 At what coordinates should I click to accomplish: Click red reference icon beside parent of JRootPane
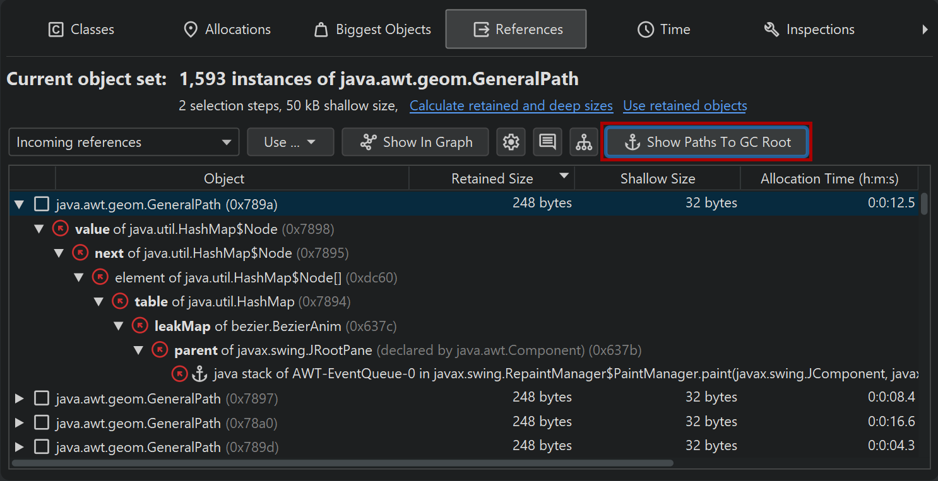[x=160, y=350]
